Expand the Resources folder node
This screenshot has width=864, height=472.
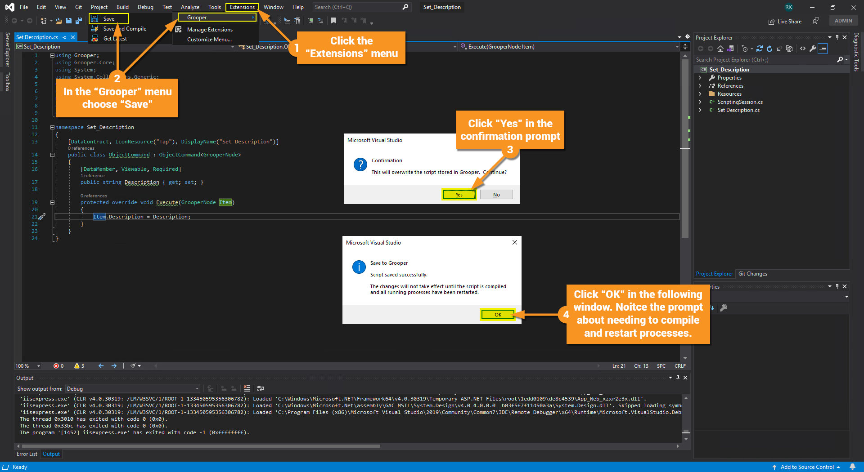coord(700,94)
